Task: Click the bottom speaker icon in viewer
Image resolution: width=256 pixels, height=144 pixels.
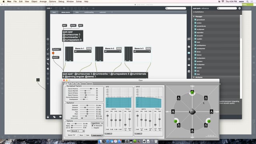Action: [x=192, y=131]
